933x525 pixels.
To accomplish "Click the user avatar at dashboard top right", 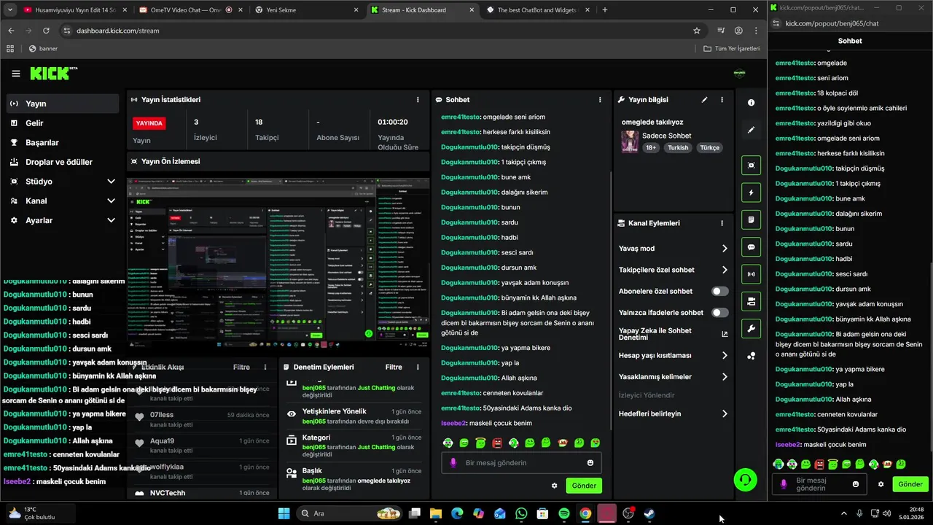I will [739, 73].
